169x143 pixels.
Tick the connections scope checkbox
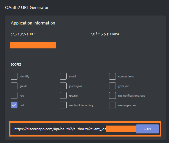click(x=112, y=76)
